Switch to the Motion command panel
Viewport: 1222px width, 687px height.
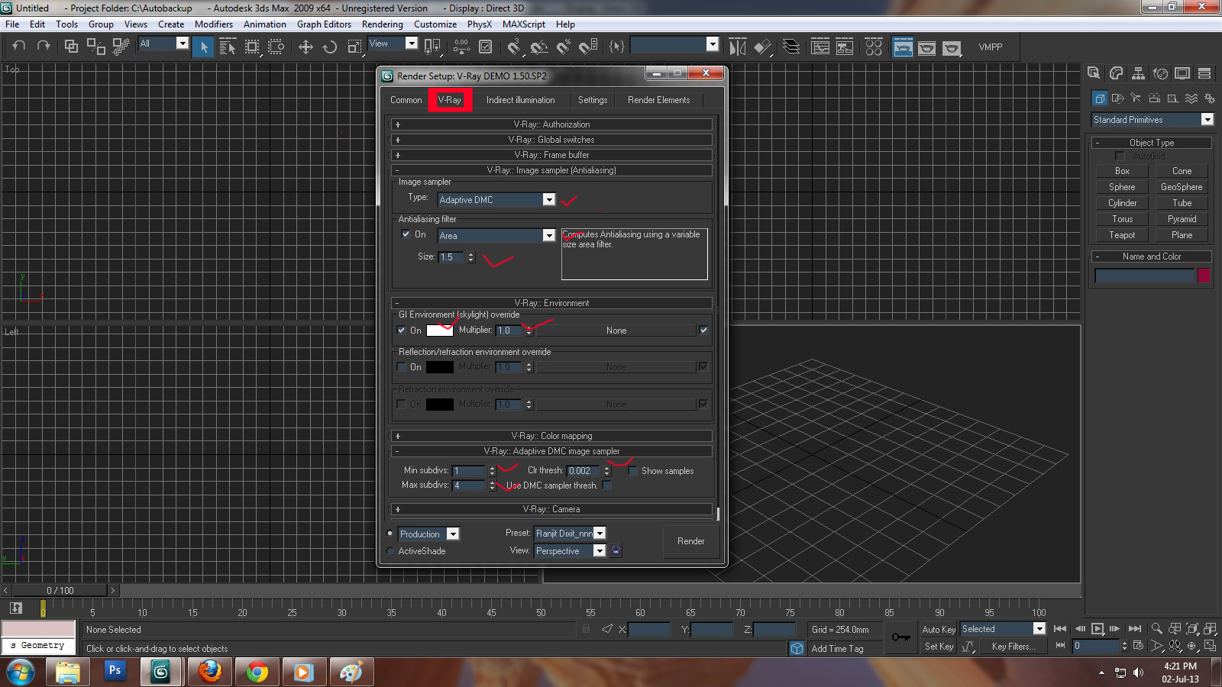pos(1160,73)
